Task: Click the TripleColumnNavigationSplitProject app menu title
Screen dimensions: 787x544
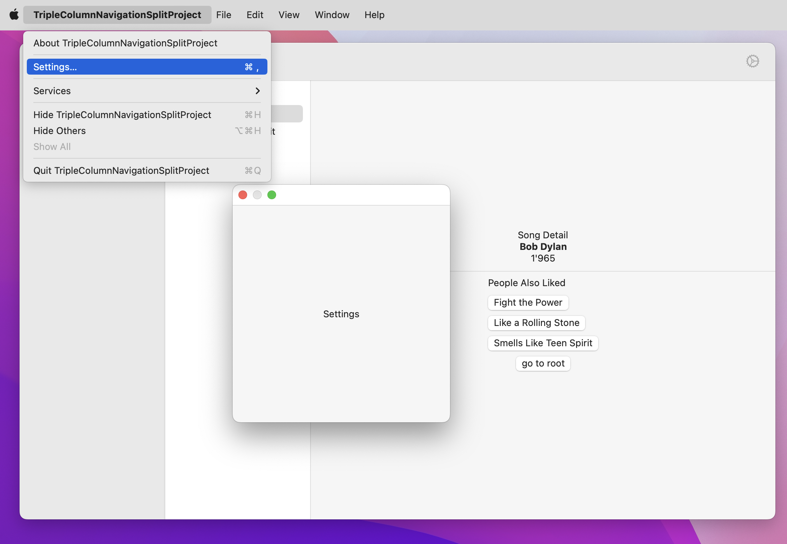Action: point(117,15)
